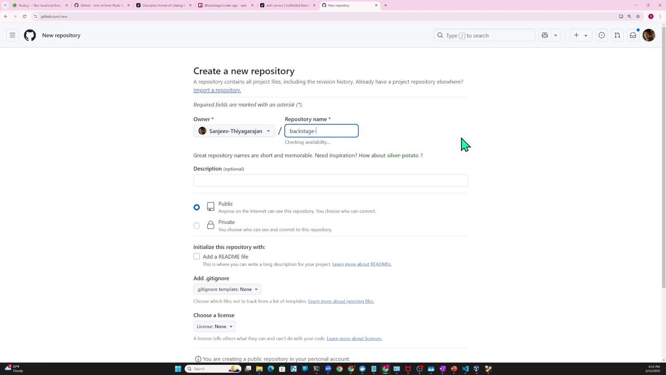Click the Repository name field
Viewport: 666px width, 375px height.
[x=322, y=131]
